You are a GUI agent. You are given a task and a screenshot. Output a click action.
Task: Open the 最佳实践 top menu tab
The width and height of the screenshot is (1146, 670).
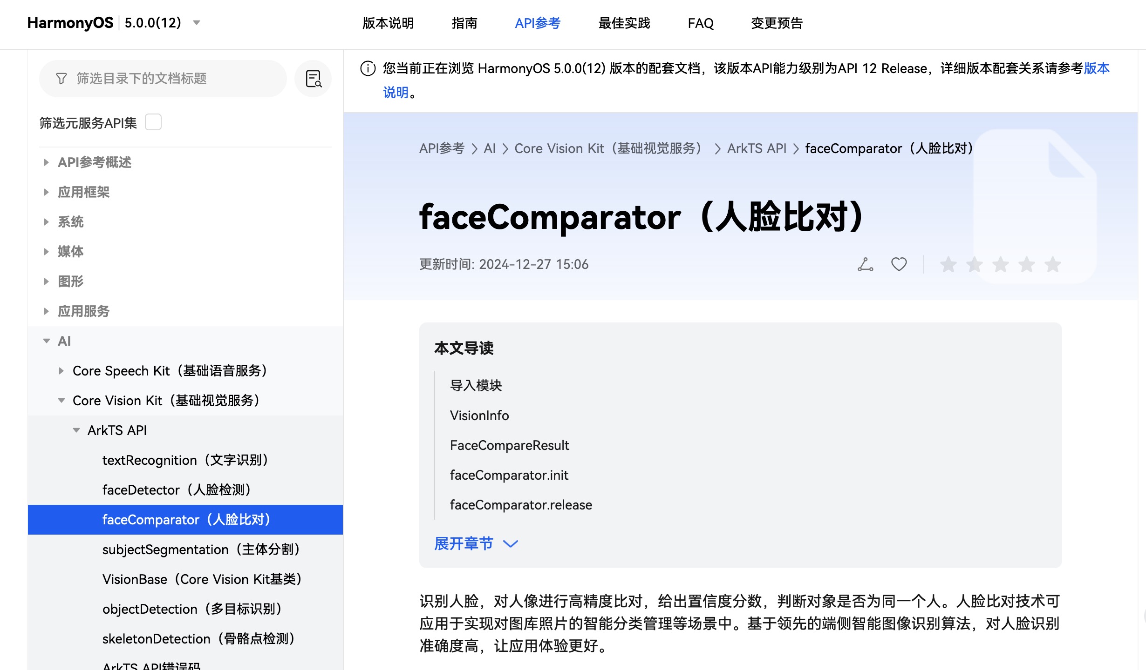(624, 23)
